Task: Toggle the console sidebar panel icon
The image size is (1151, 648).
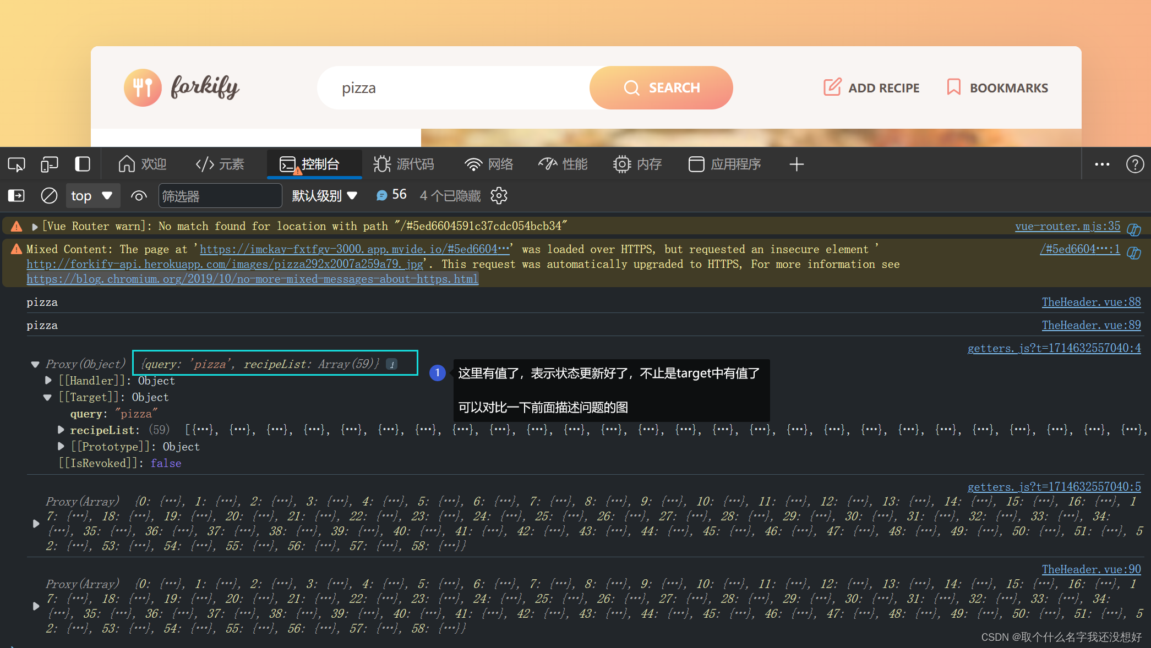Action: pos(17,195)
